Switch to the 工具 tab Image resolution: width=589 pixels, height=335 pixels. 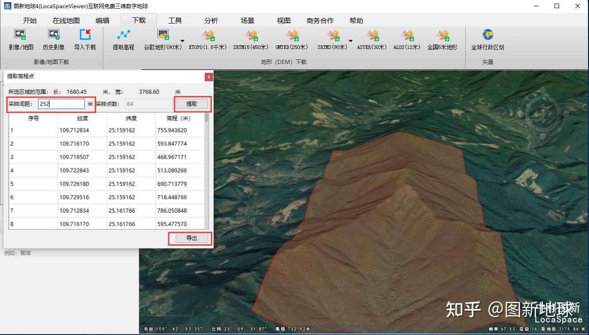[175, 20]
